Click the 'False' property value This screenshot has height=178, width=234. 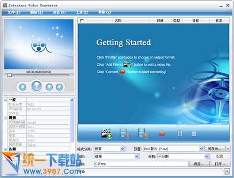pos(31,145)
